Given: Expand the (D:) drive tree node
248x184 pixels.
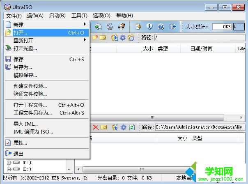Looking at the screenshot, I should click(9, 169).
